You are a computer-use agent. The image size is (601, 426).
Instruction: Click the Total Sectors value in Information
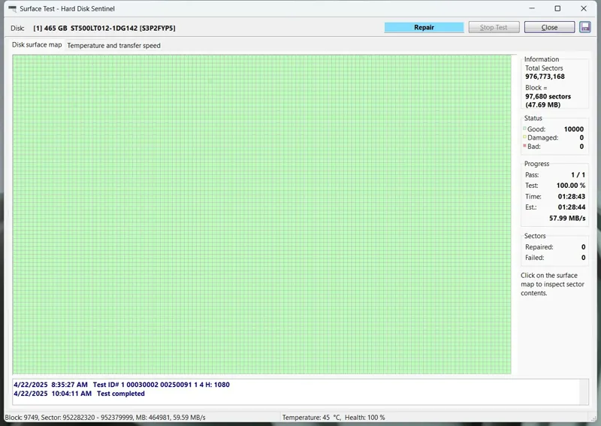[x=545, y=77]
